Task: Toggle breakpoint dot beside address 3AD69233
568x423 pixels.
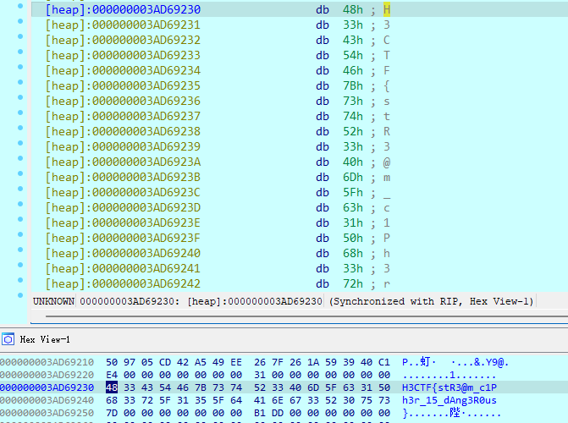Action: [x=22, y=55]
